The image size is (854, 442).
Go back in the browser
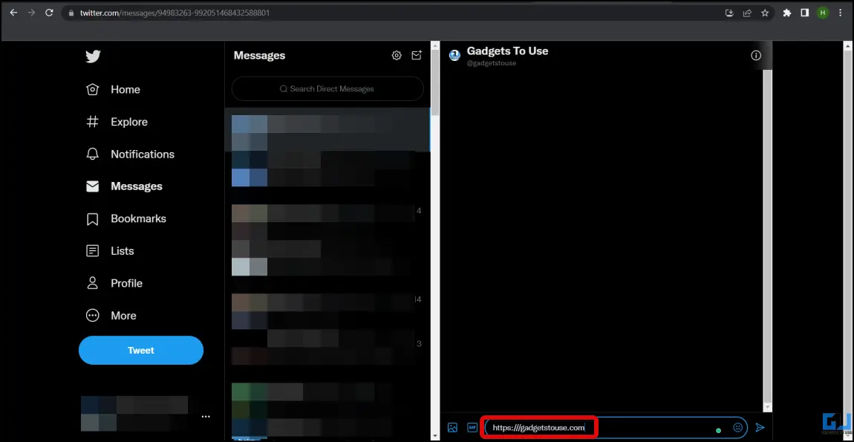click(13, 13)
